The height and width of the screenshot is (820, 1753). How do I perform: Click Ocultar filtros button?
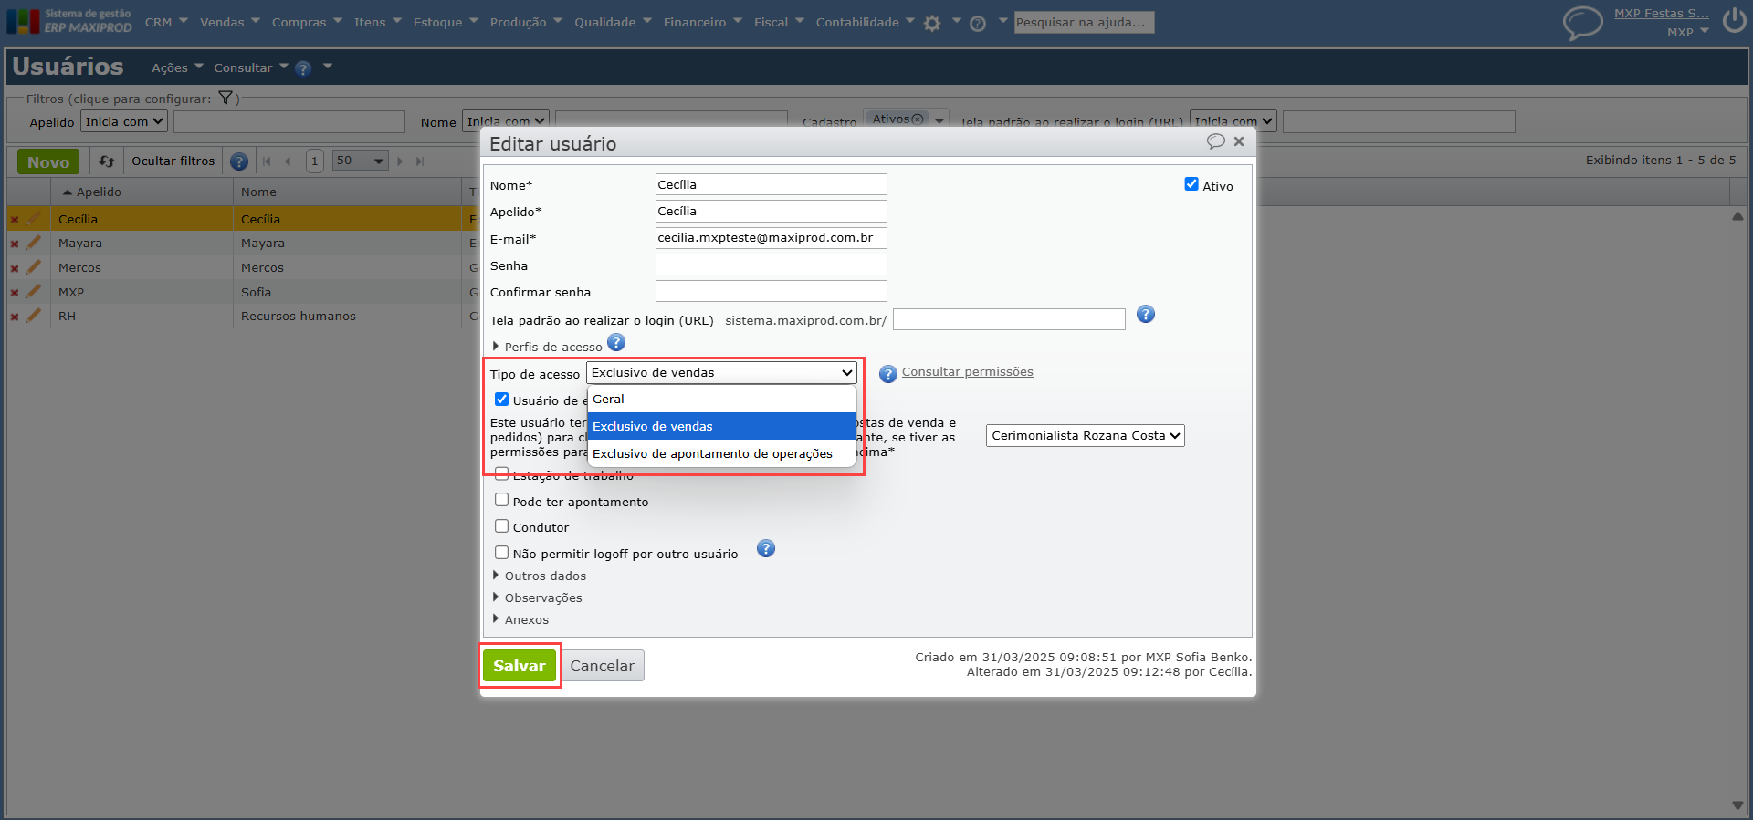173,161
